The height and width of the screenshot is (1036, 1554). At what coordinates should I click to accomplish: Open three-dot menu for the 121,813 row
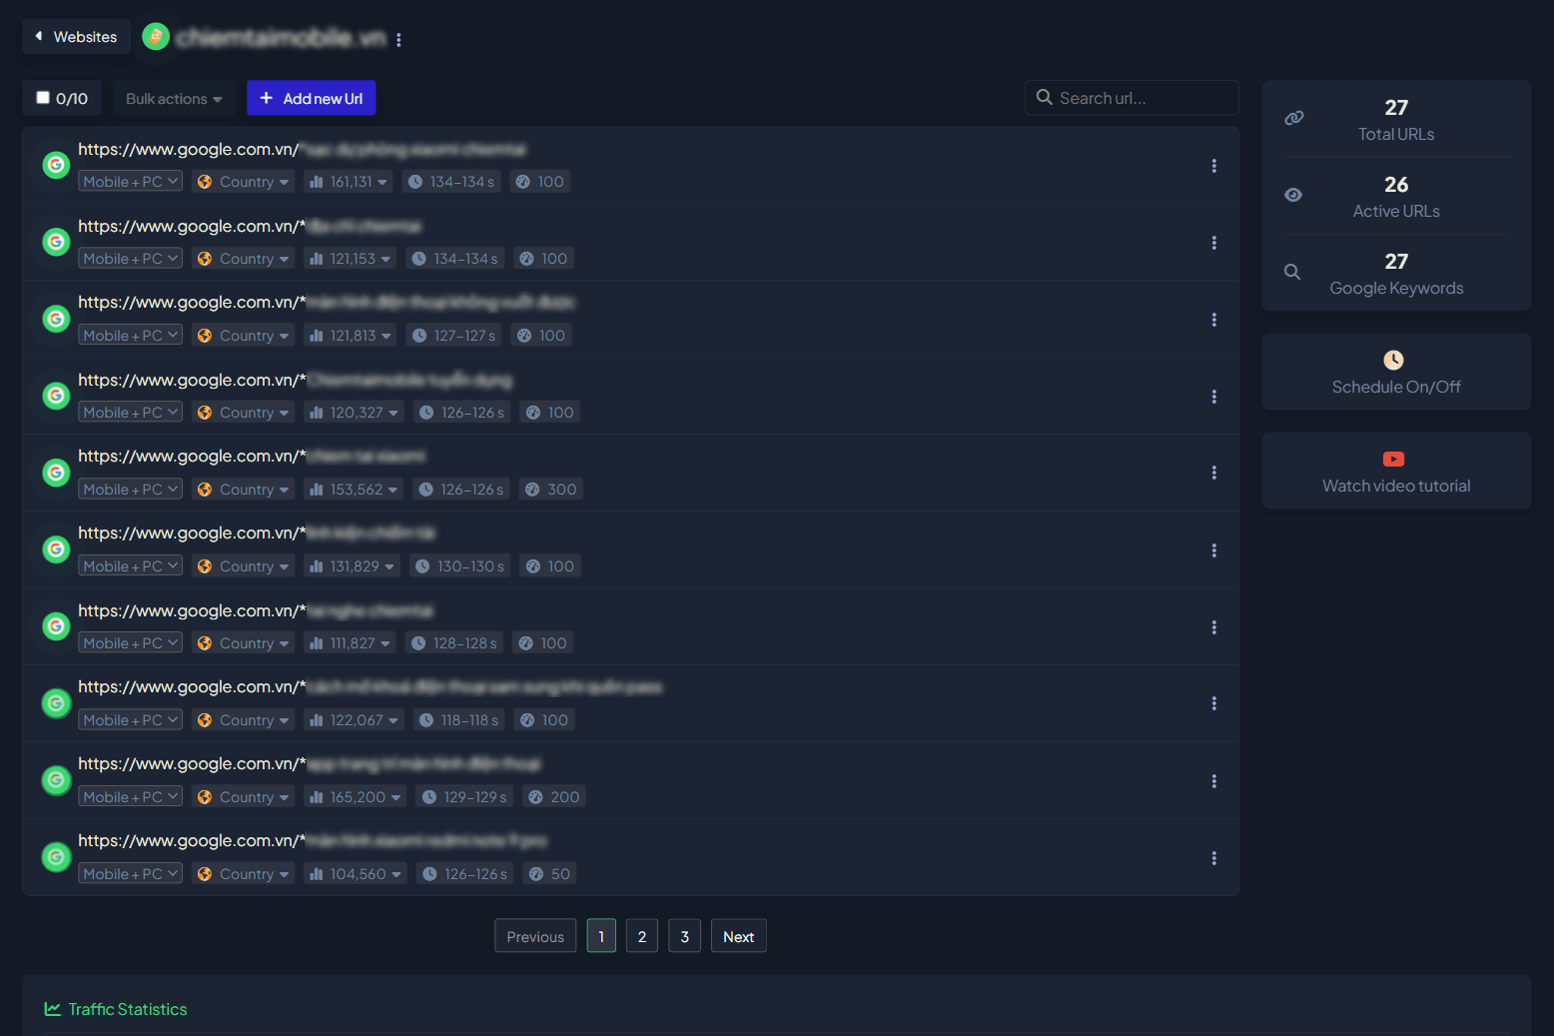click(1214, 320)
